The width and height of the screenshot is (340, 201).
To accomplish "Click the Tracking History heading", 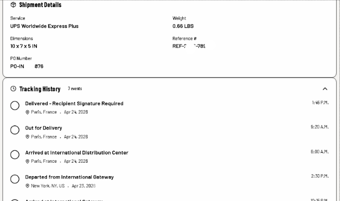I will pos(40,89).
